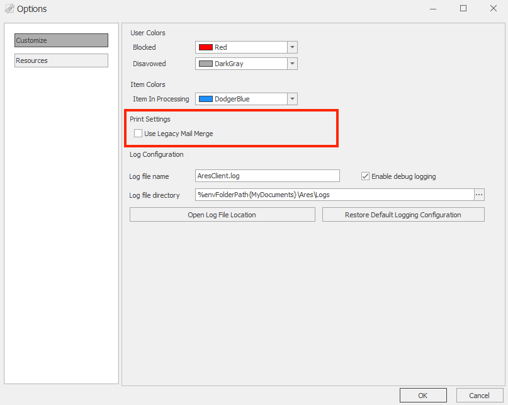508x405 pixels.
Task: Expand the Item In Processing color dropdown
Action: pos(291,99)
